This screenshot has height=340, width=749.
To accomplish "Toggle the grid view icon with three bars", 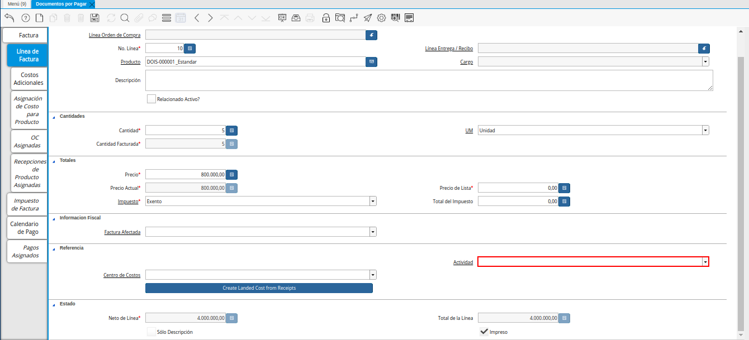I will click(166, 18).
